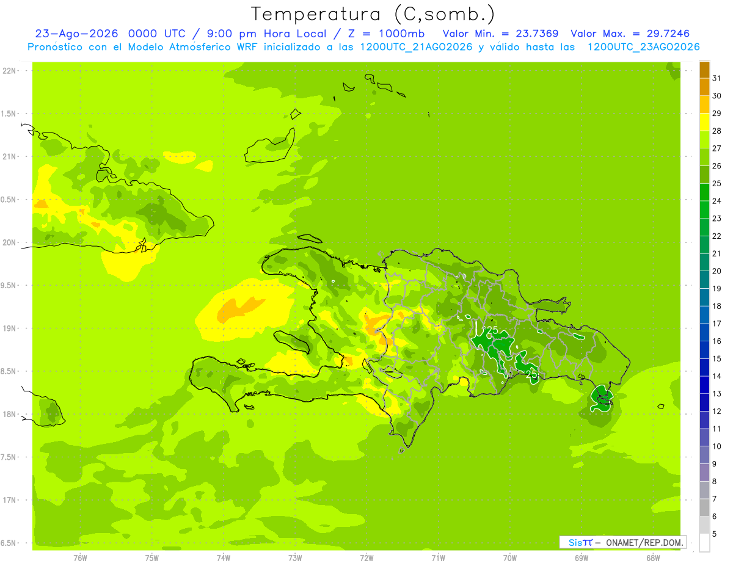Screen dimensions: 733x566
Task: Click the '75W' longitude axis label
Action: [x=152, y=557]
